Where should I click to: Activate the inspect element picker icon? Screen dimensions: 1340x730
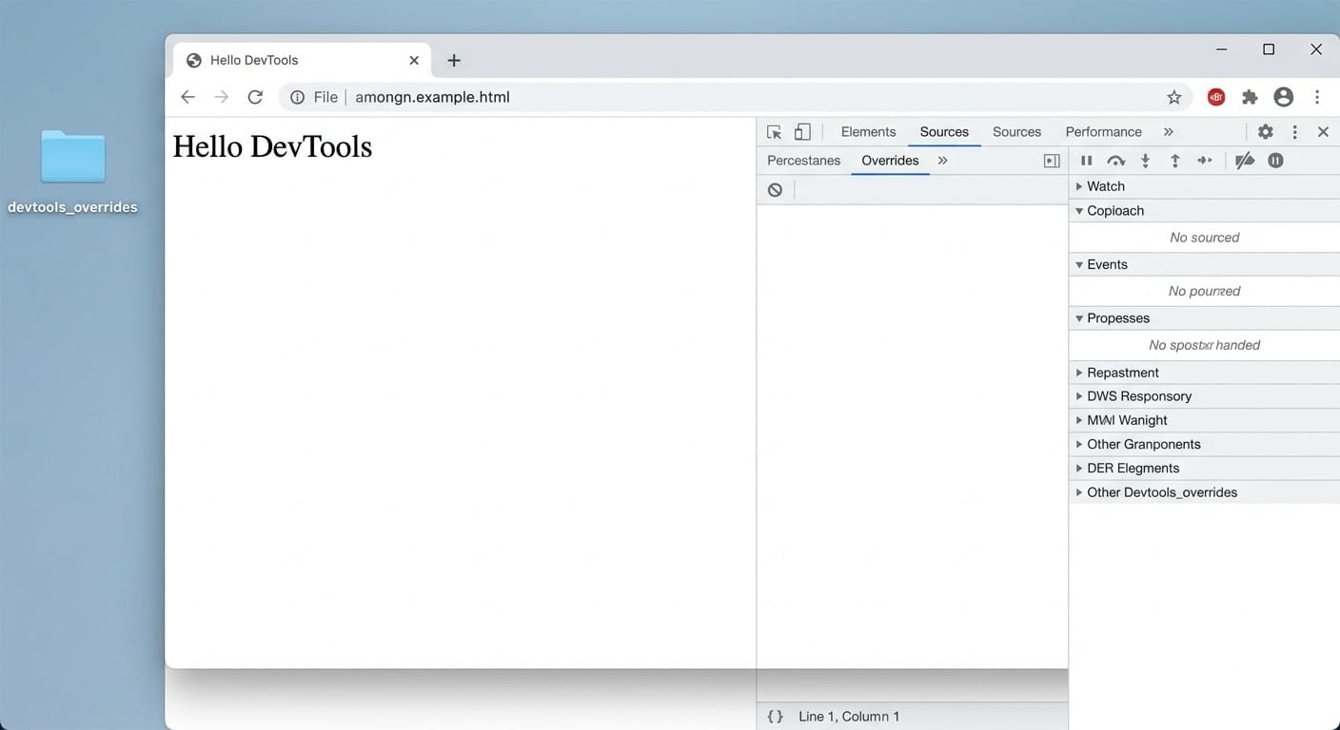774,132
